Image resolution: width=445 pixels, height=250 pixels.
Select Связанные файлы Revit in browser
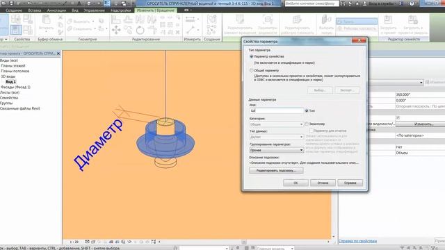pos(20,108)
